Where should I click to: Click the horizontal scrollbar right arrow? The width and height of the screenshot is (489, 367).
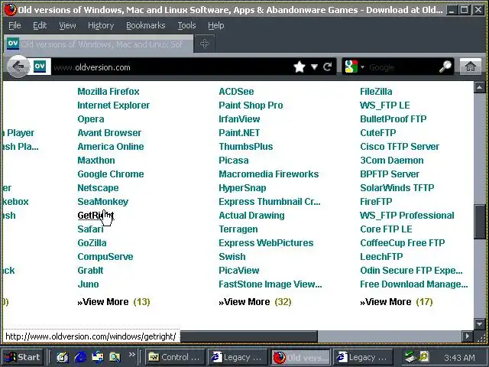[467, 336]
